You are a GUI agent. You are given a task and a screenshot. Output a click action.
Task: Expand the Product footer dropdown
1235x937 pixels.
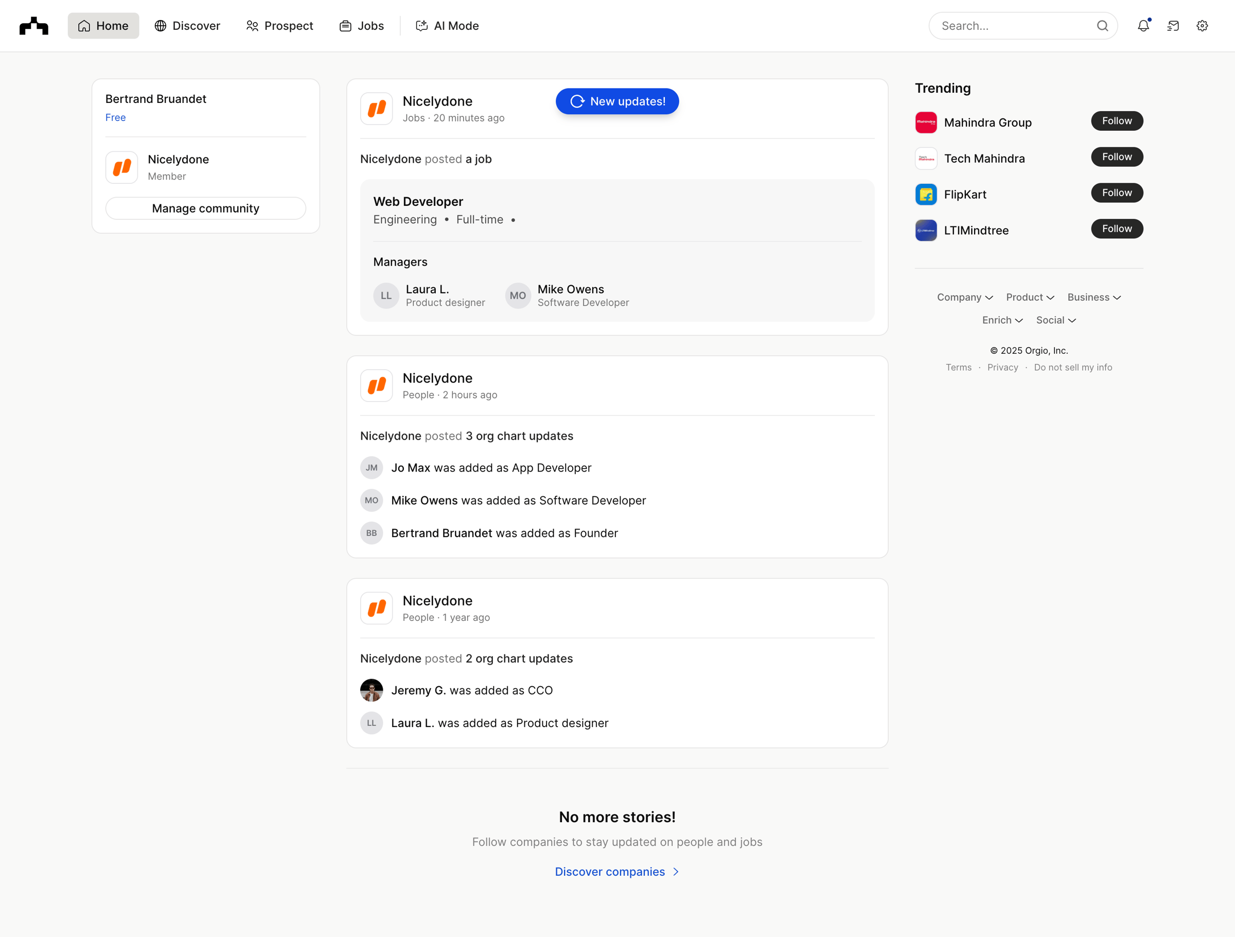pyautogui.click(x=1030, y=297)
